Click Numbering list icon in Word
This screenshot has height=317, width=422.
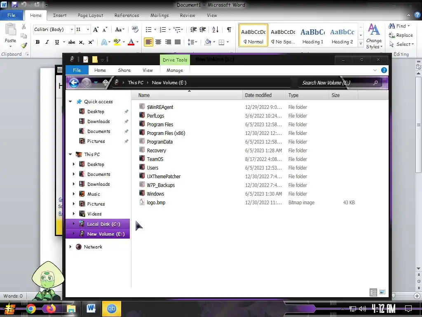tap(162, 29)
